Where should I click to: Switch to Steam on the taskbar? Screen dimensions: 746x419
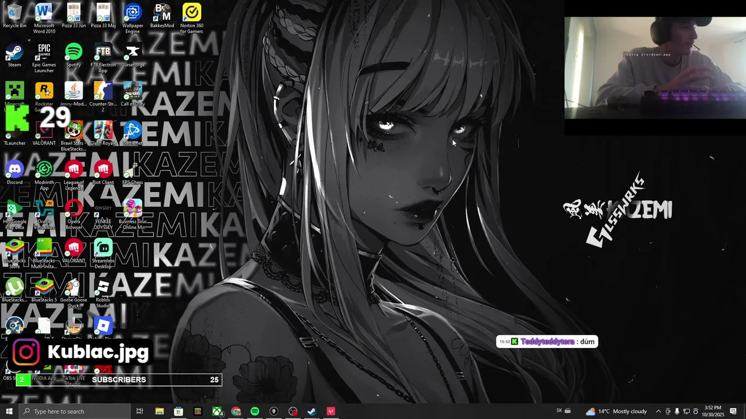312,411
